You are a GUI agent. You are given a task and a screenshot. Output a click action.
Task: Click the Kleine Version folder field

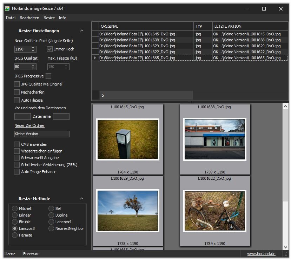42,134
